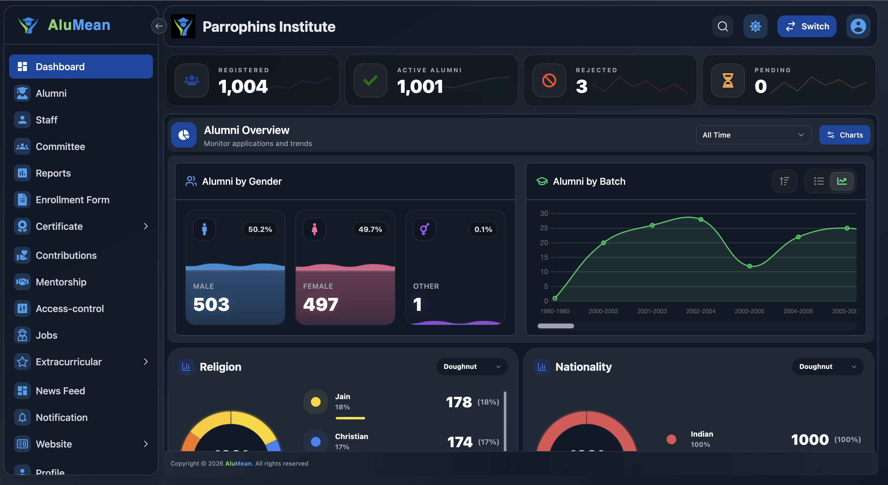Click the profile avatar in top right
The width and height of the screenshot is (888, 485).
point(858,26)
